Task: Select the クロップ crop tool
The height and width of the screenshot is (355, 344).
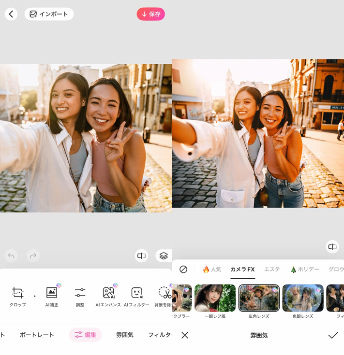Action: 18,297
